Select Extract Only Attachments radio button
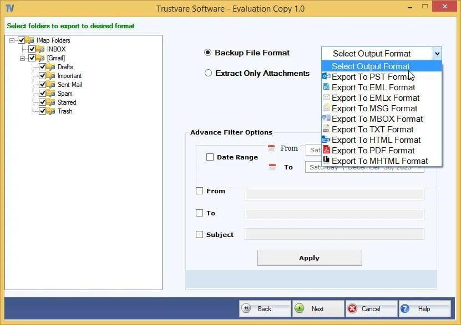461x325 pixels. point(208,73)
